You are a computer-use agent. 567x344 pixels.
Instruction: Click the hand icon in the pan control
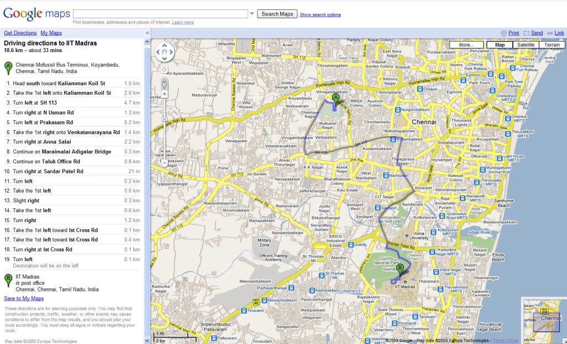click(x=164, y=53)
